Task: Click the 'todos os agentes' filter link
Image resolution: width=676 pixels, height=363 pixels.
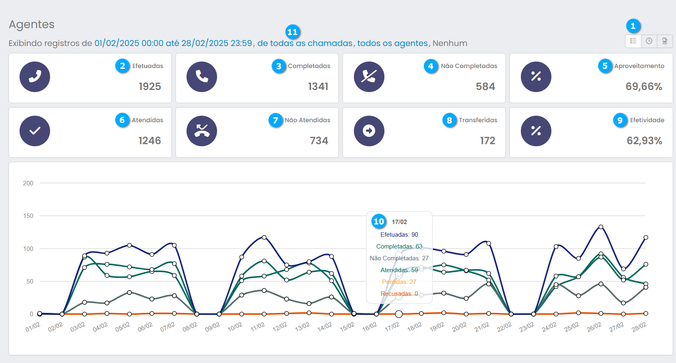Action: pos(392,43)
